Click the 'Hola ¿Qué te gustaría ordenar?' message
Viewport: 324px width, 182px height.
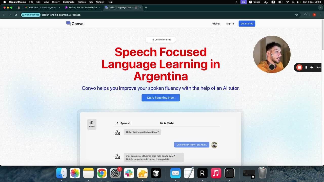coord(143,132)
